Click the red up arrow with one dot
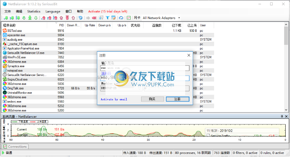The width and height of the screenshot is (291, 157). coord(43,18)
